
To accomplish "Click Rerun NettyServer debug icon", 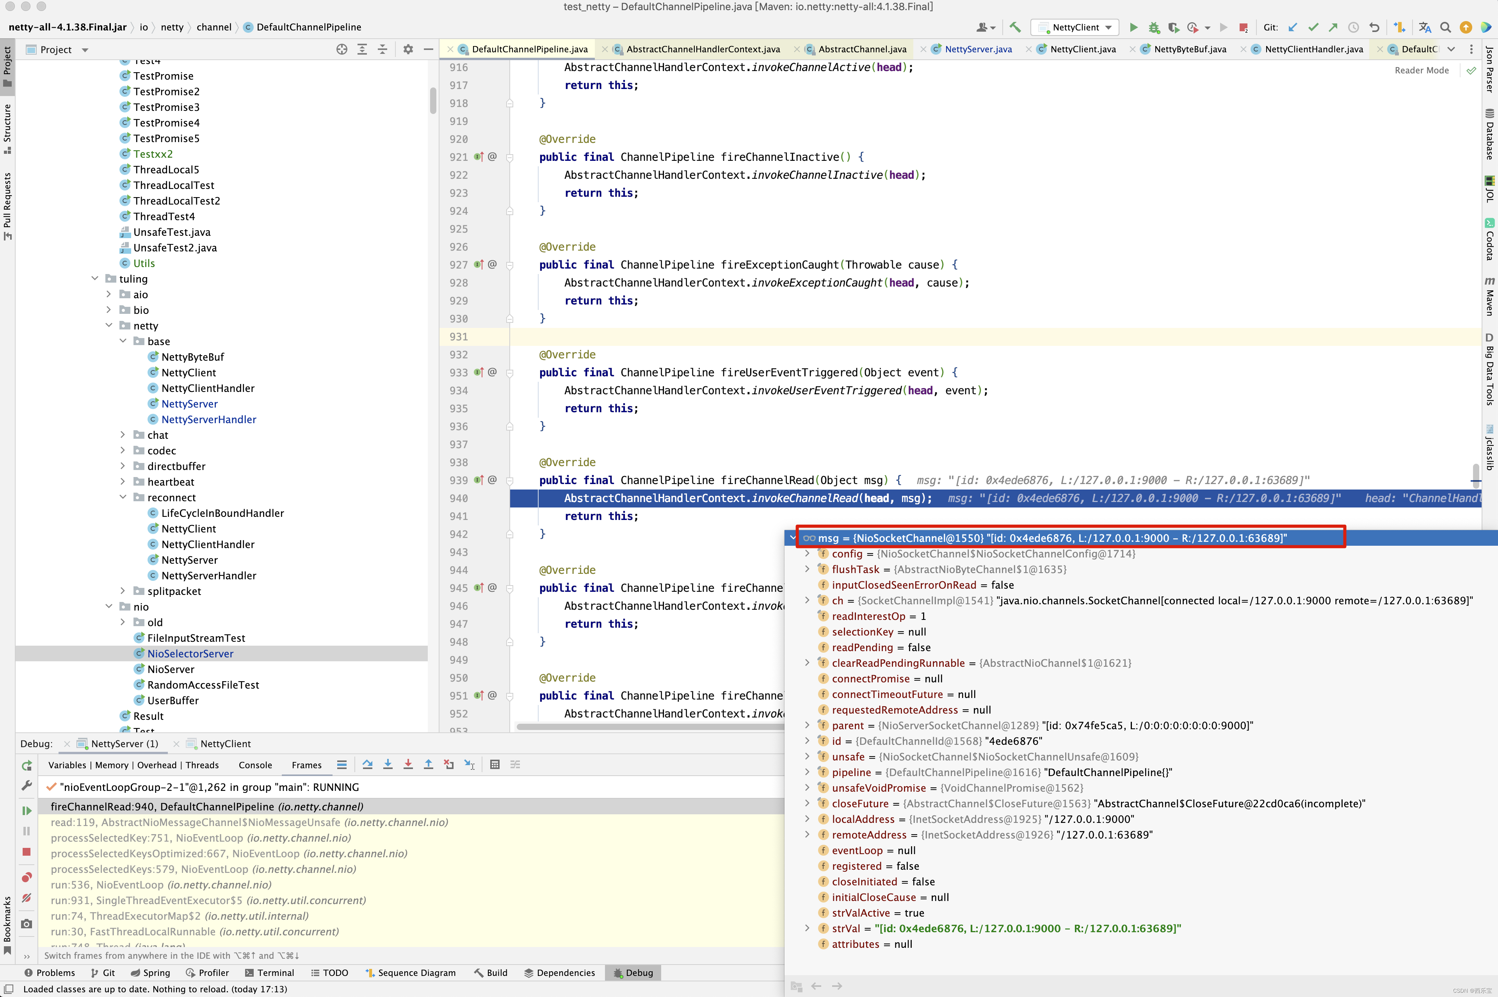I will (26, 766).
